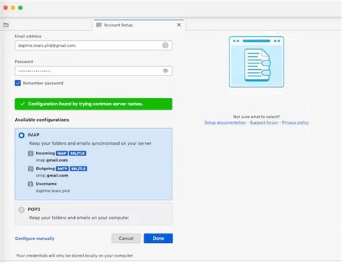Click the Account Setup tab icon
This screenshot has height=263, width=342.
pyautogui.click(x=99, y=25)
